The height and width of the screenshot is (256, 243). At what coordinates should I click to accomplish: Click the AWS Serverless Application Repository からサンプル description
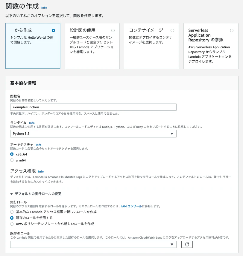pos(210,54)
